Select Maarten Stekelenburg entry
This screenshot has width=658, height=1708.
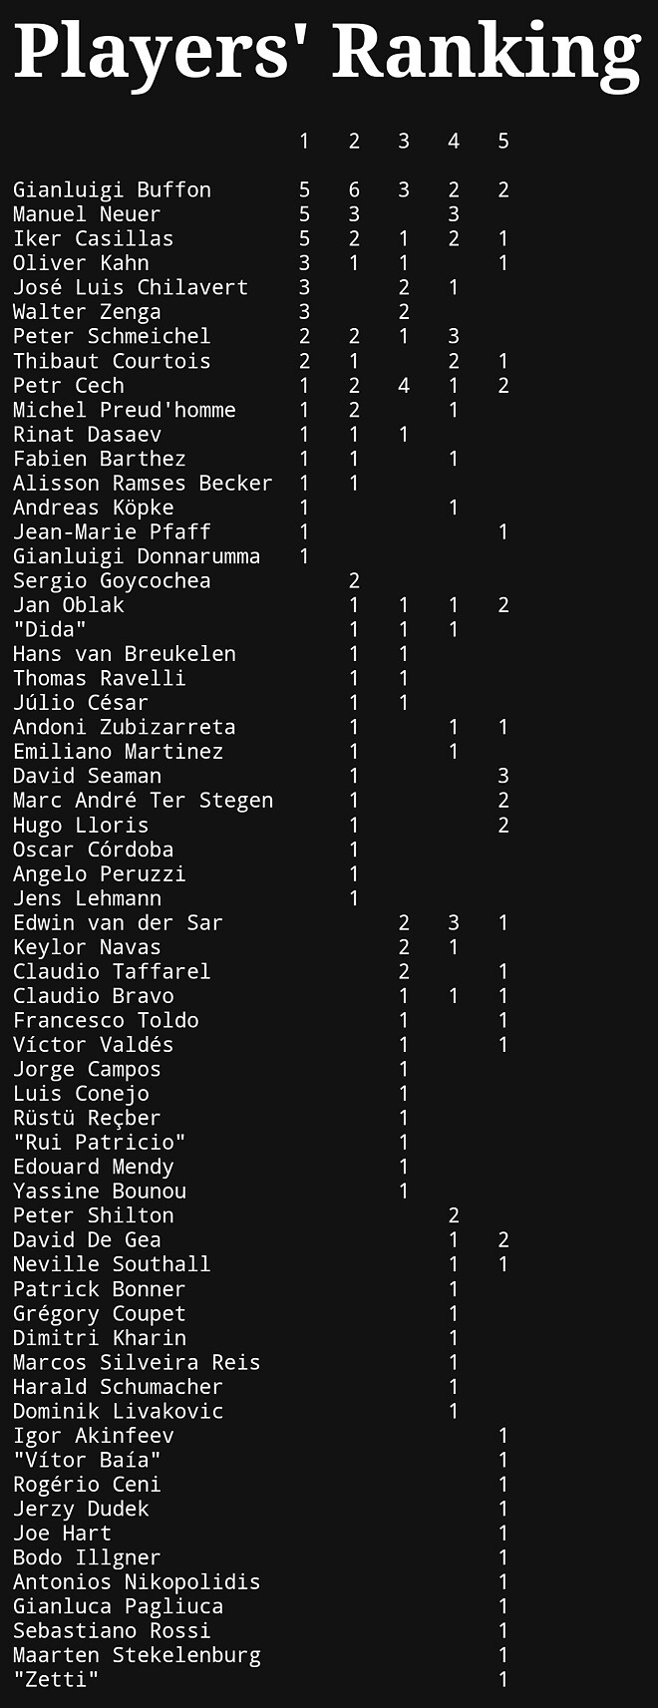[136, 1655]
